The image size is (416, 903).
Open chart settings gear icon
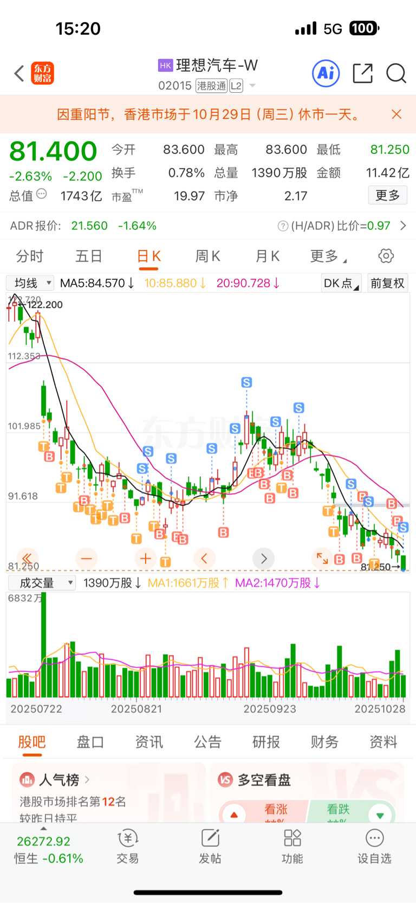tap(386, 256)
